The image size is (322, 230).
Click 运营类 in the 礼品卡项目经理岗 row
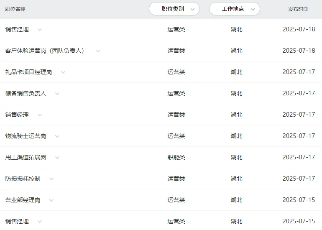176,72
